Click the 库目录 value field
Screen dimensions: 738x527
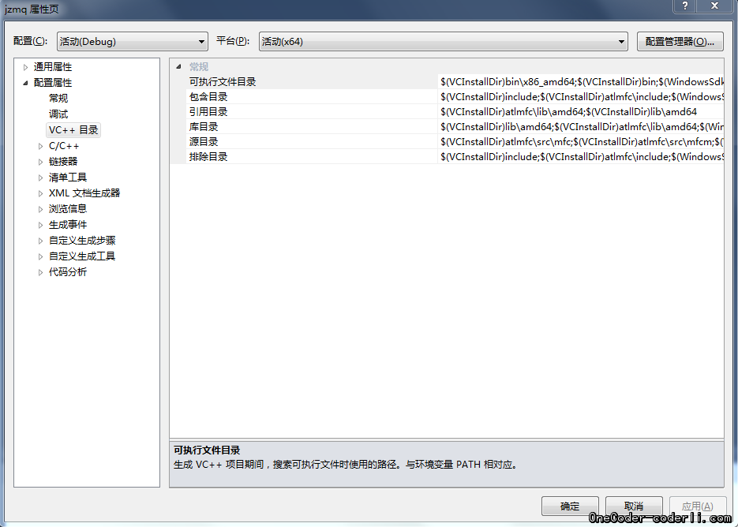click(x=581, y=127)
